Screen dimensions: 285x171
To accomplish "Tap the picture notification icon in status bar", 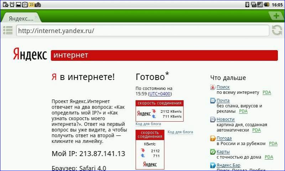I will 19,5.
